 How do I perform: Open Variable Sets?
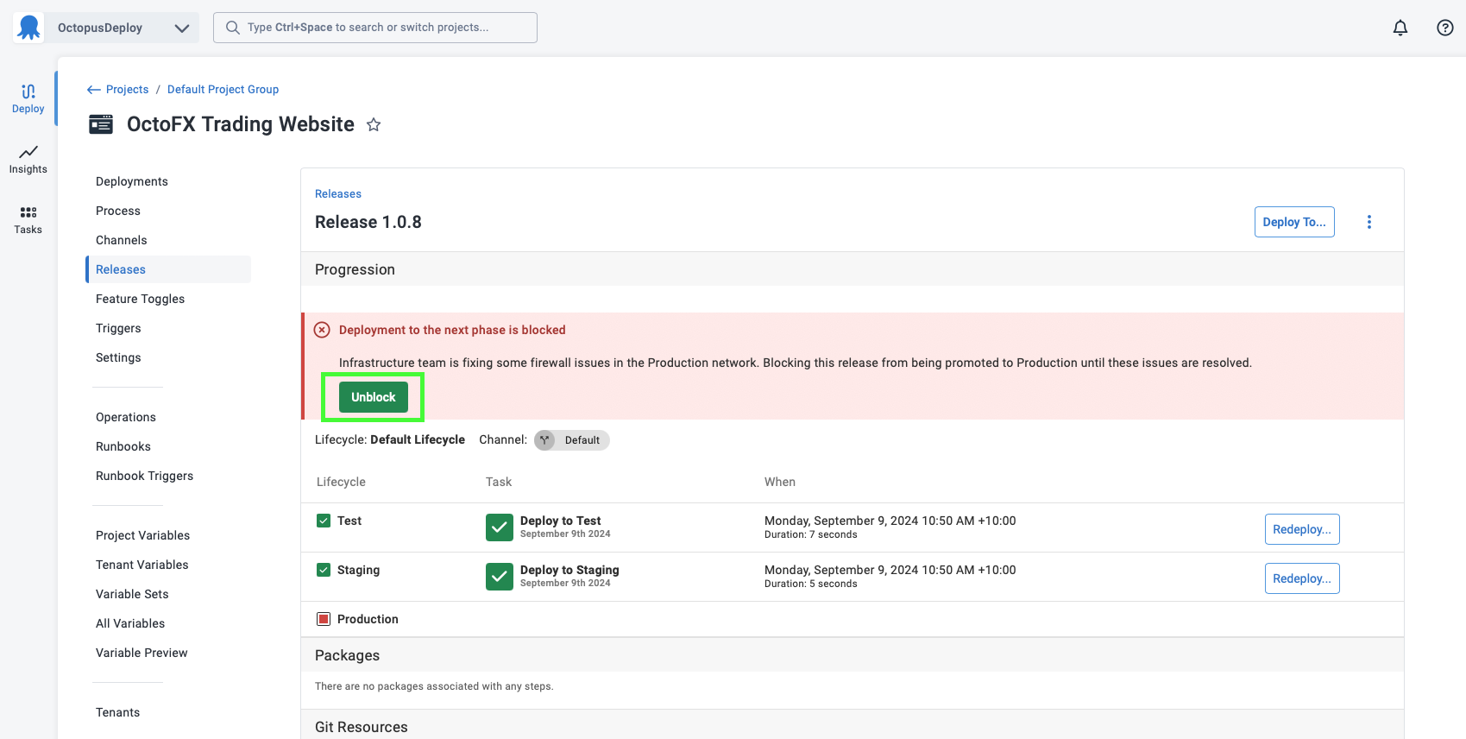[x=132, y=594]
